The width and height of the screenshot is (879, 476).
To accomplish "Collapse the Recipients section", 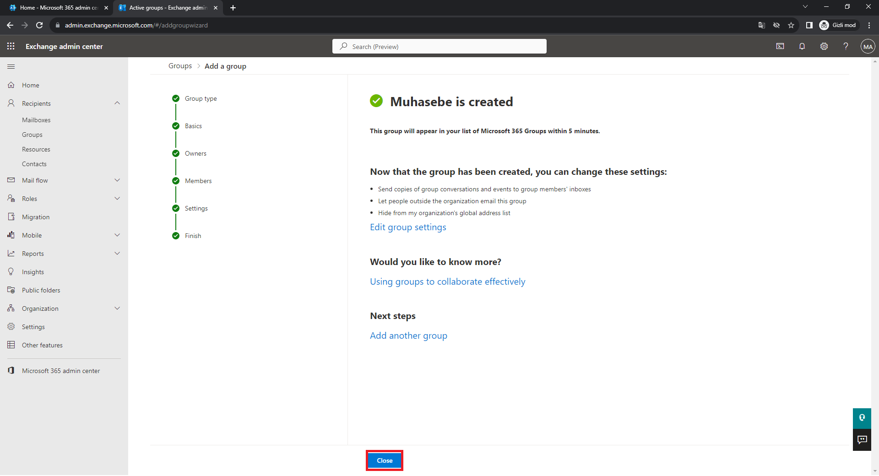I will pyautogui.click(x=117, y=103).
